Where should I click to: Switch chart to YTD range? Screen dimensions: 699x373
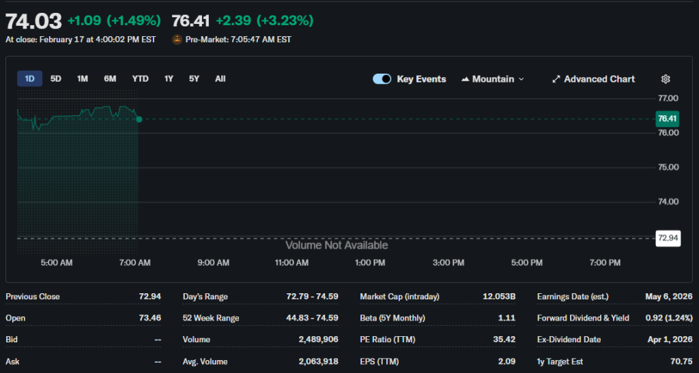(140, 79)
